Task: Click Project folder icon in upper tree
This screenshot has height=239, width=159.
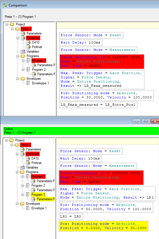Action: pos(12,24)
